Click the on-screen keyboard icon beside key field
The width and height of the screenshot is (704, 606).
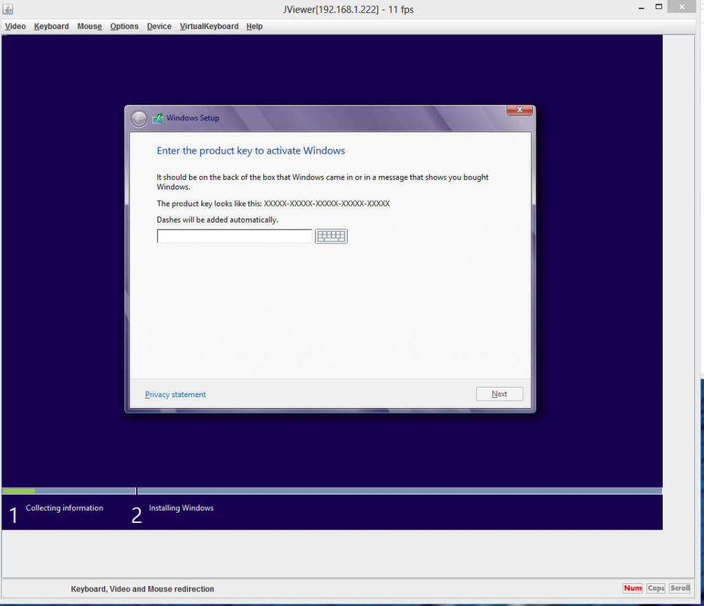[331, 236]
